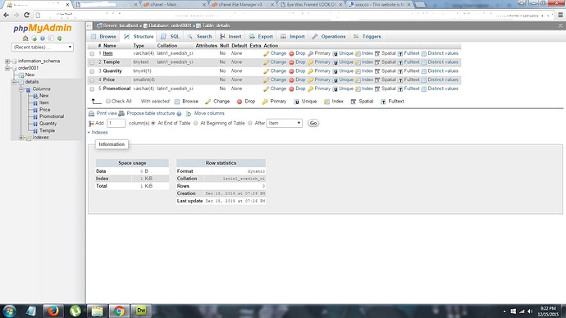Click the Print view icon
This screenshot has height=318, width=566.
[x=91, y=114]
